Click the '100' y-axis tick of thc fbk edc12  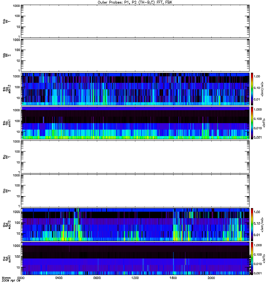pyautogui.click(x=17, y=223)
